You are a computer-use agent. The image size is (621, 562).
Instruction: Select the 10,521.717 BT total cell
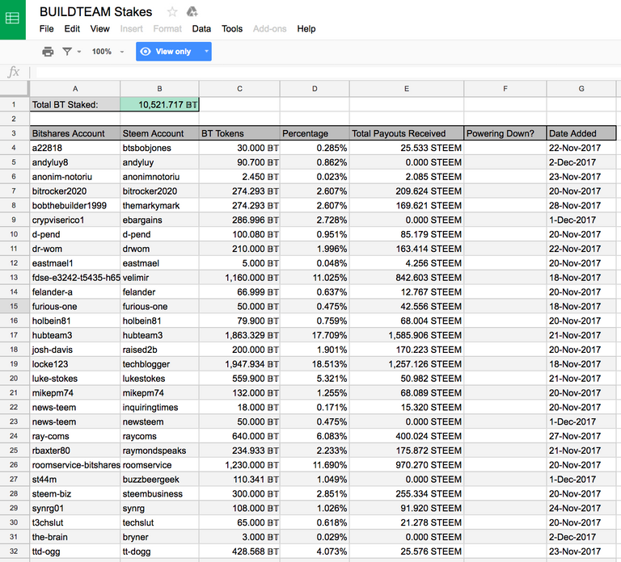[x=159, y=104]
